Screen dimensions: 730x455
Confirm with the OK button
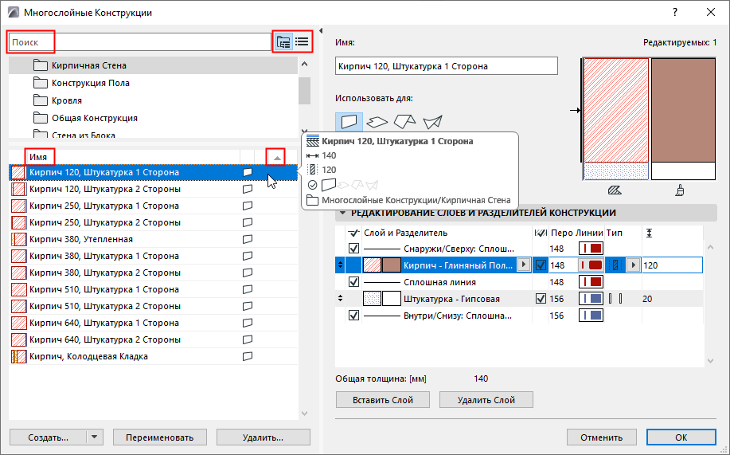tap(681, 437)
